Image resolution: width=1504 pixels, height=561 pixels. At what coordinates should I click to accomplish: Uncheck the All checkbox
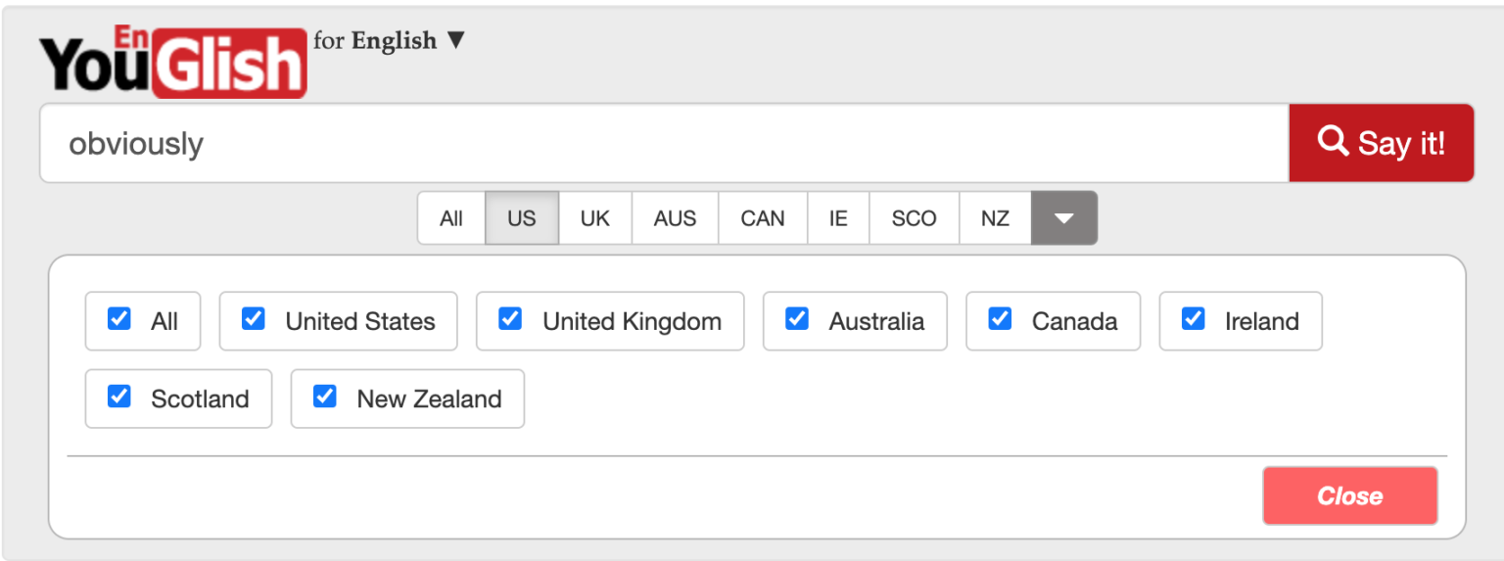119,319
